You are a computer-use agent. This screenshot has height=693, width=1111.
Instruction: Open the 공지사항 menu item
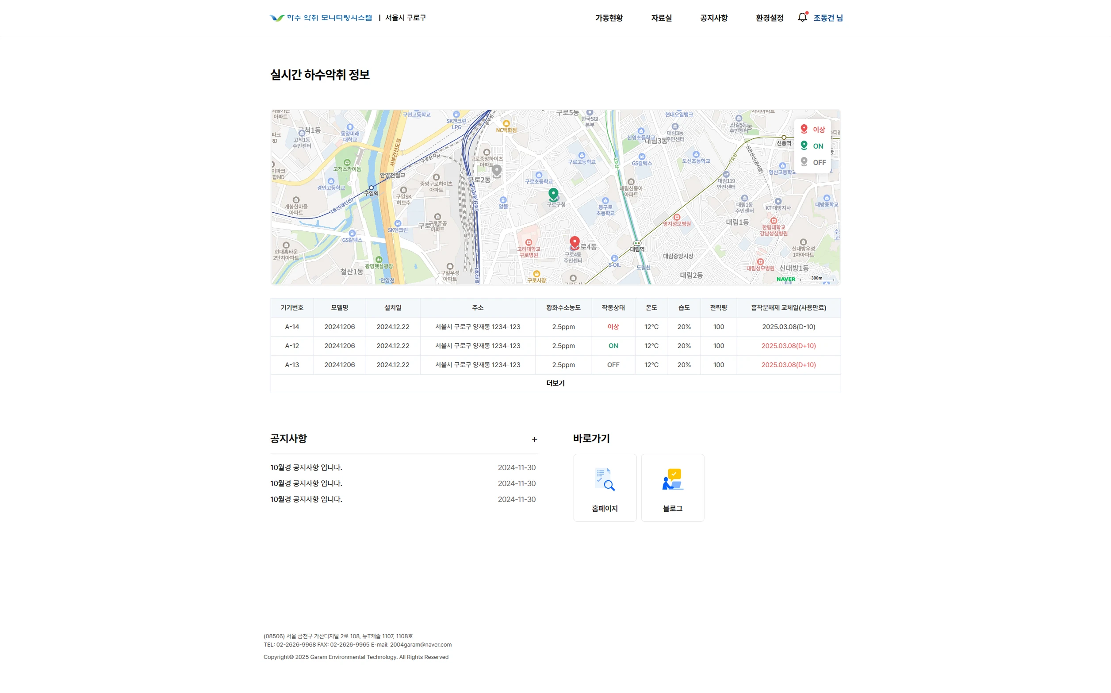714,18
